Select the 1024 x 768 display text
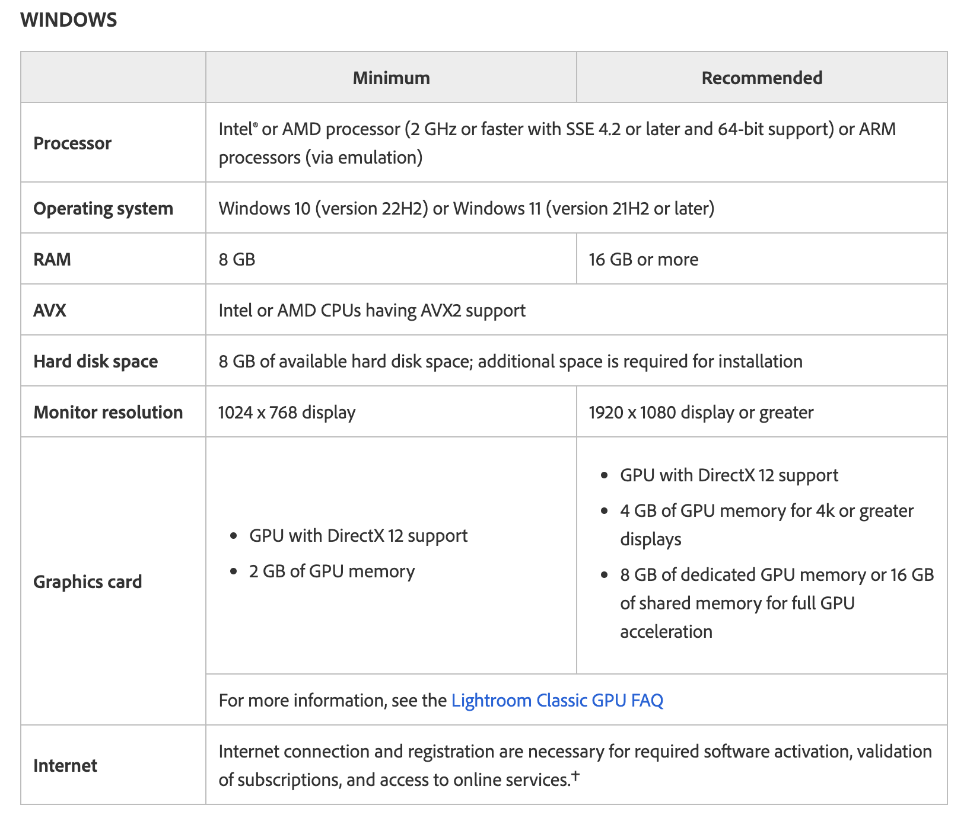This screenshot has height=818, width=967. pyautogui.click(x=287, y=412)
